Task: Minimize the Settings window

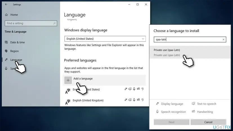Action: pos(129,4)
